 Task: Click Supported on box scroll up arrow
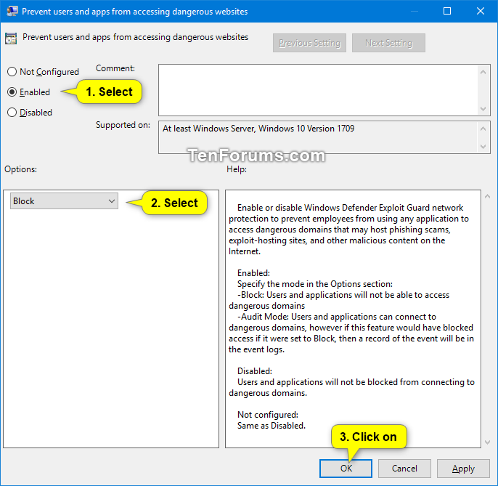(483, 129)
